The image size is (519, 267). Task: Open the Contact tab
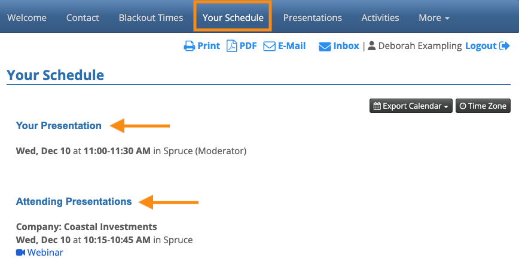(83, 18)
